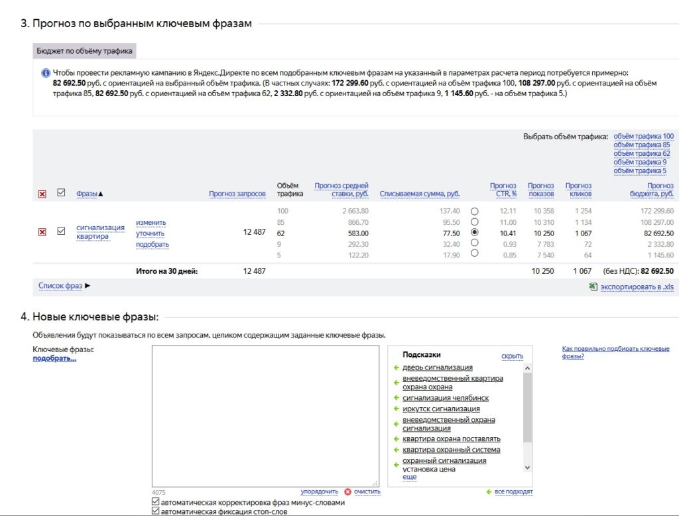Click the сигнализация челябинск hint text
The width and height of the screenshot is (679, 516).
[x=446, y=398]
